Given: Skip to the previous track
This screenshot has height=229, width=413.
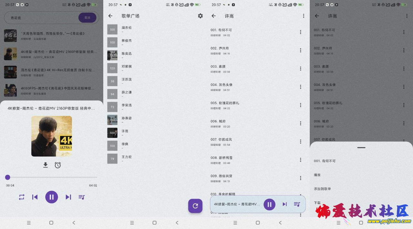Looking at the screenshot, I should [x=35, y=197].
